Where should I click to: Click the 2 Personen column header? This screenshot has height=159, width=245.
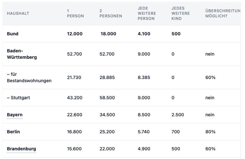[111, 13]
